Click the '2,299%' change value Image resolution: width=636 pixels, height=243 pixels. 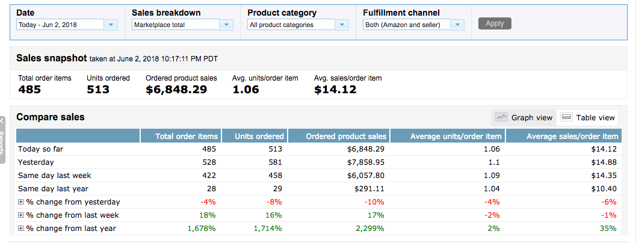(x=369, y=229)
